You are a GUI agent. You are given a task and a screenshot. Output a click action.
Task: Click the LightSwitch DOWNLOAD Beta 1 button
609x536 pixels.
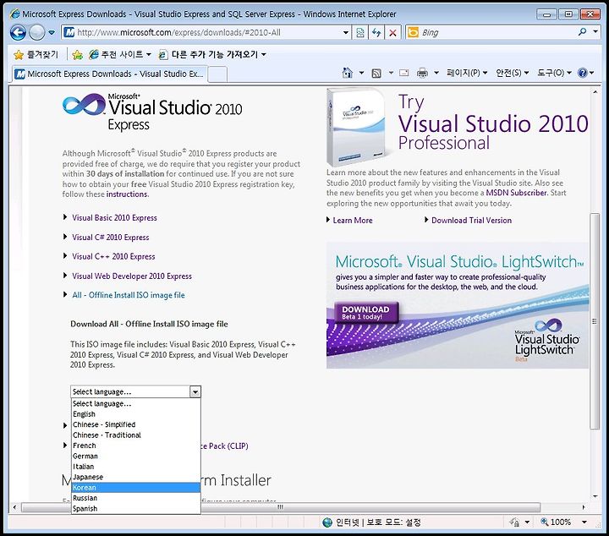(x=366, y=313)
